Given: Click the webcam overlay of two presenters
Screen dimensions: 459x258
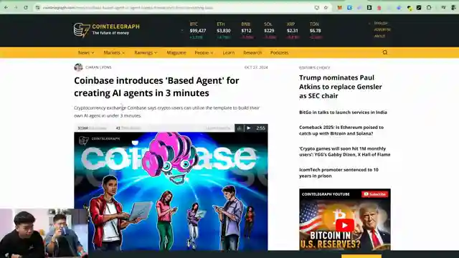Looking at the screenshot, I should (x=44, y=233).
